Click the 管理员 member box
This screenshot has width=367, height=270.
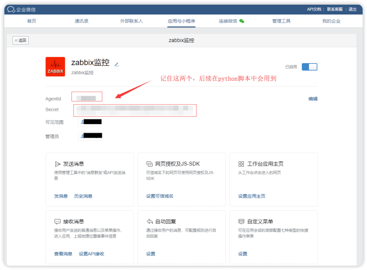[90, 136]
